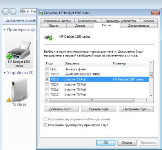Click the Отмена button
The image size is (162, 150).
[x=127, y=143]
